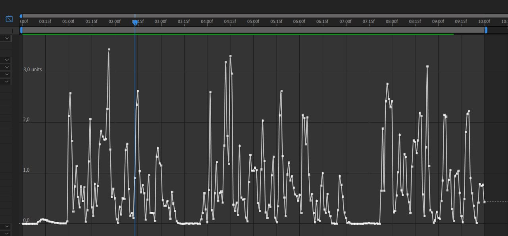This screenshot has width=508, height=236.
Task: Open the topmost dropdown chevron in left column
Action: 7,38
